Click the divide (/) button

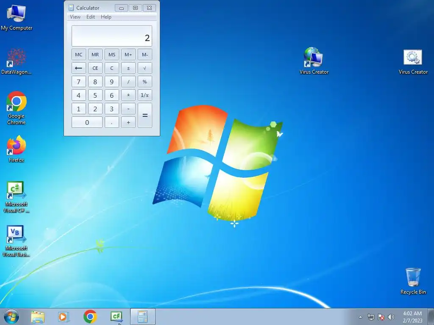pyautogui.click(x=128, y=82)
